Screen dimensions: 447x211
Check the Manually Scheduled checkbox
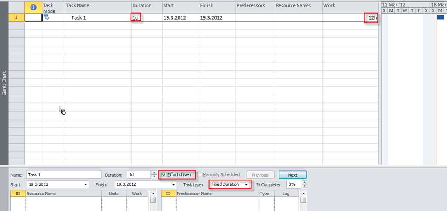[200, 175]
